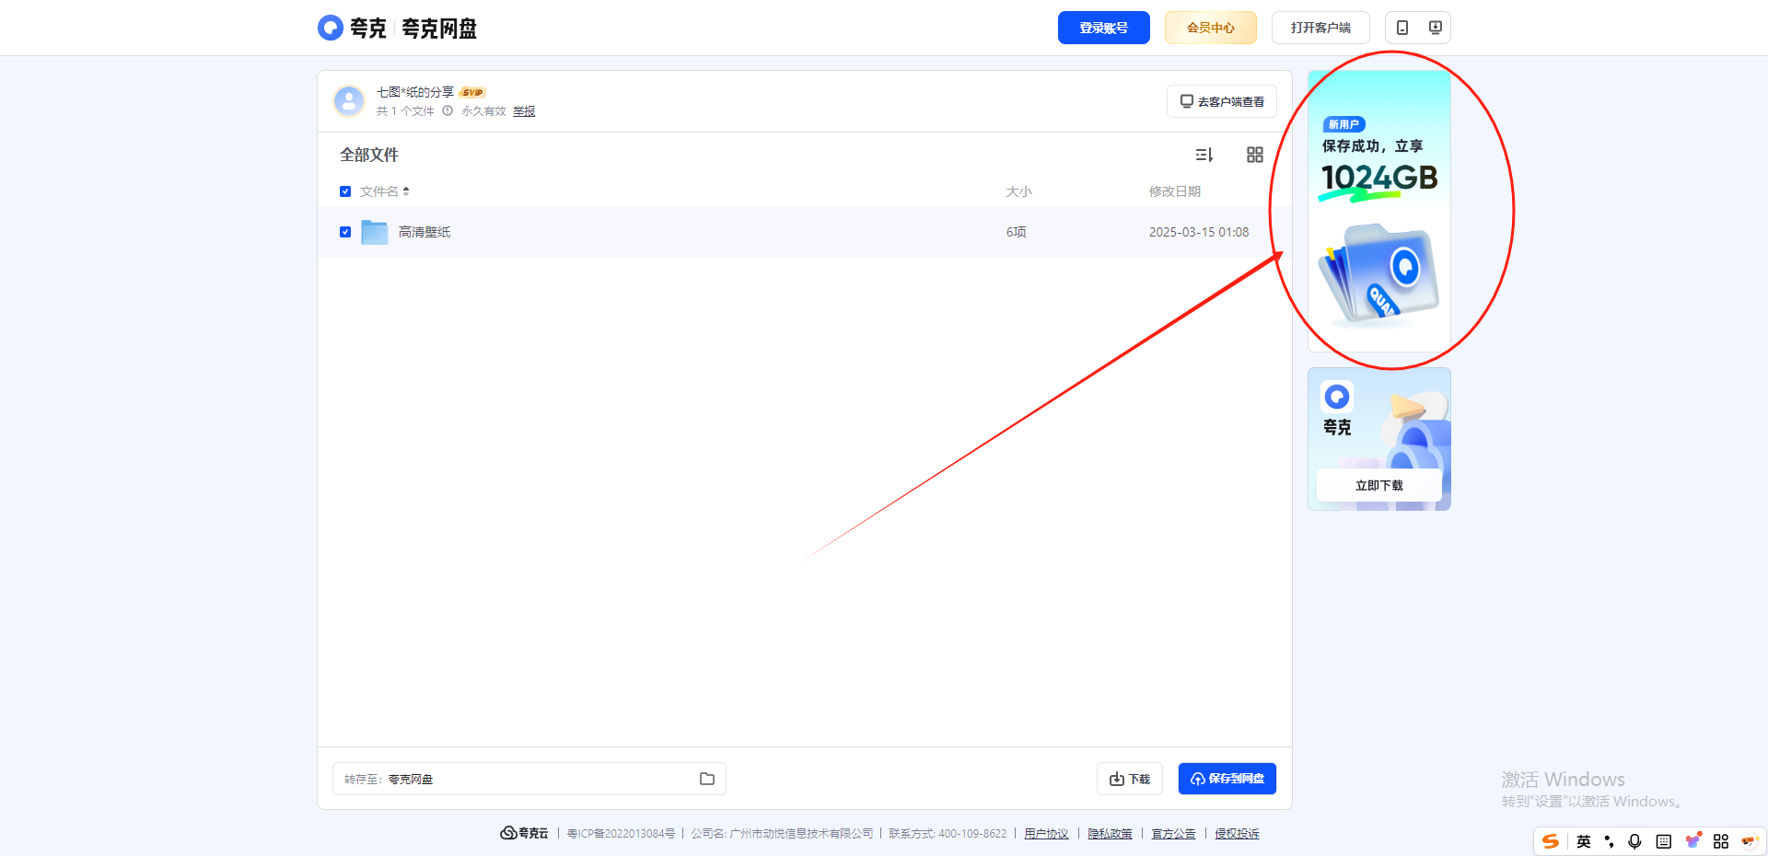The width and height of the screenshot is (1768, 856).
Task: Switch to the grid view icon
Action: click(x=1255, y=155)
